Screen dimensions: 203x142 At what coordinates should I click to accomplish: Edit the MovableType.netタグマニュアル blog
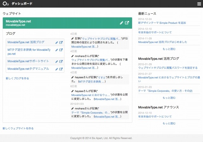[x=56, y=69]
